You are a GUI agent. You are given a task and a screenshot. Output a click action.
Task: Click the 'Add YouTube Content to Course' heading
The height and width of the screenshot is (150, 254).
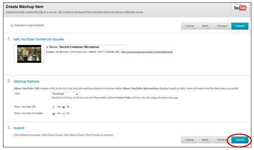click(x=38, y=39)
